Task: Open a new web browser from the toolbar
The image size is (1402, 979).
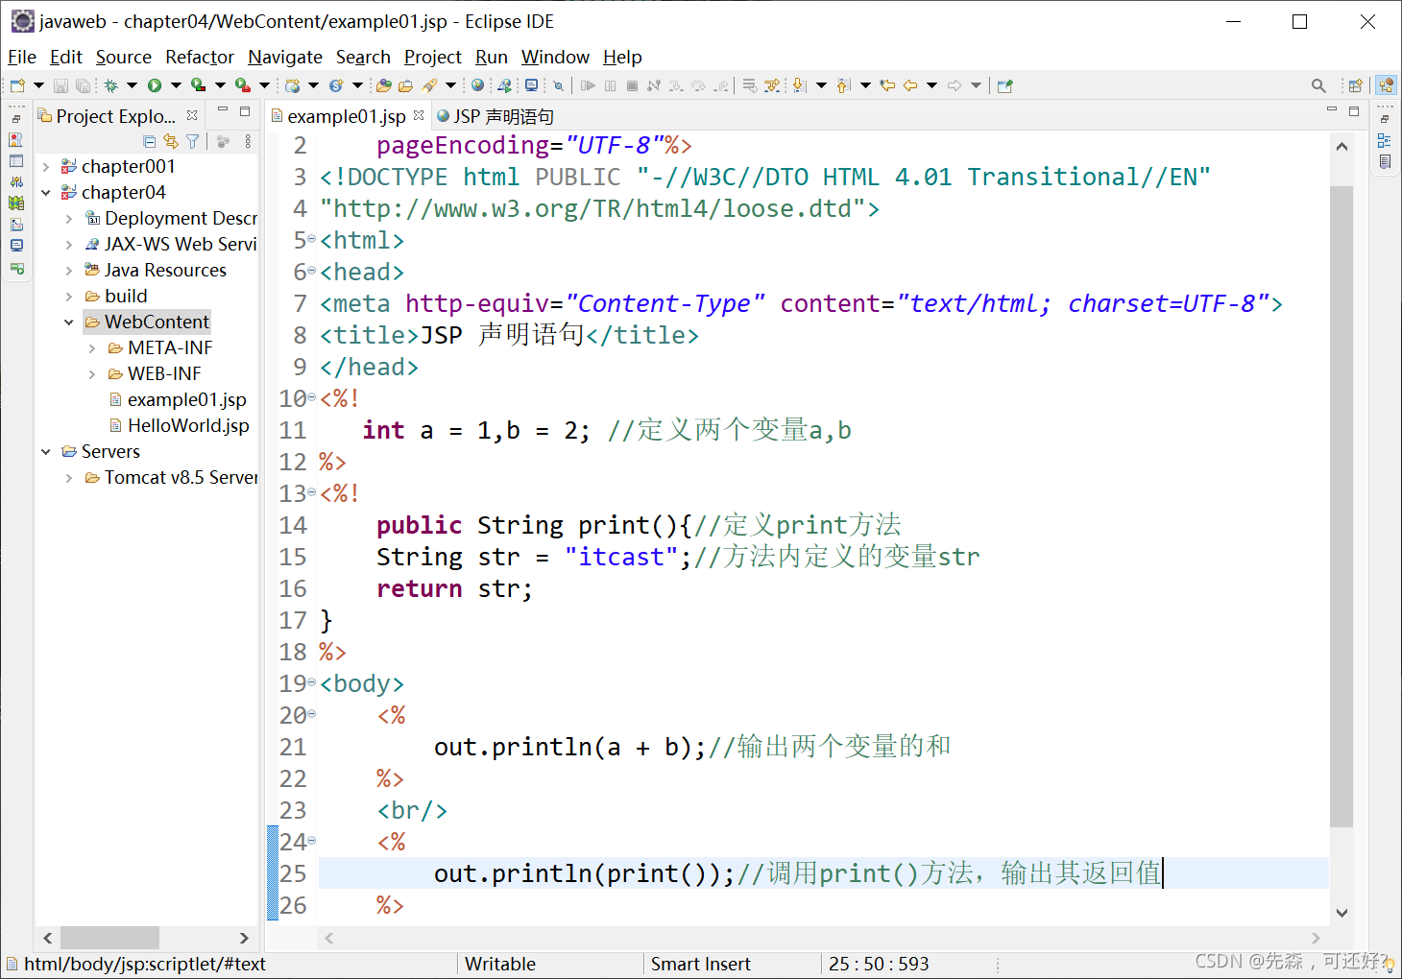Action: (477, 85)
